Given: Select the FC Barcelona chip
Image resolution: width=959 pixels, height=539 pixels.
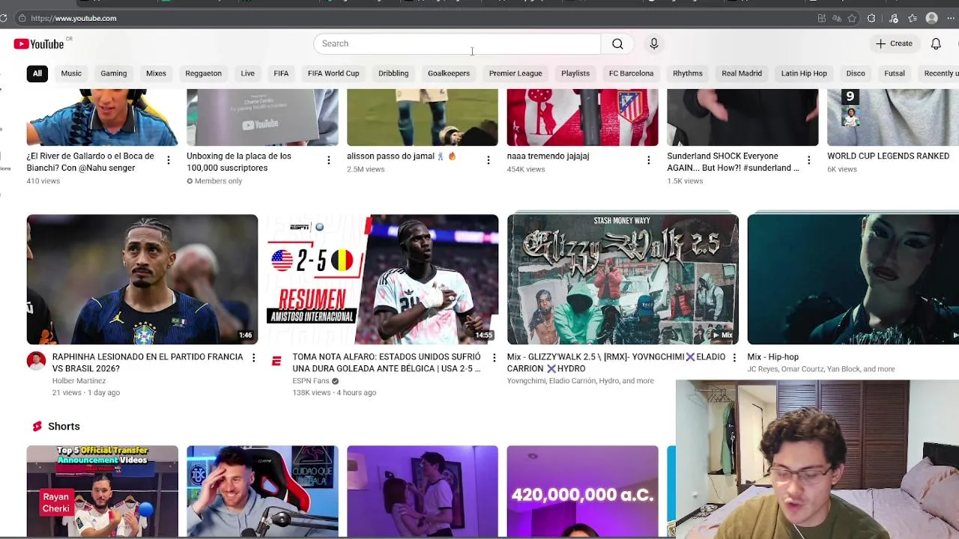Looking at the screenshot, I should 631,73.
